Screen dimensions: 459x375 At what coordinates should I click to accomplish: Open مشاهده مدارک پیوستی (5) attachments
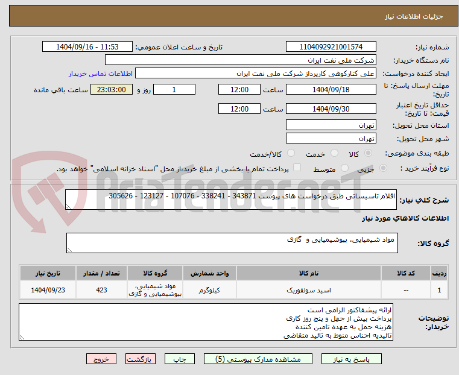coord(258,359)
